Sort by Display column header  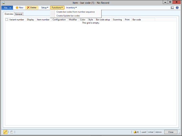click(x=31, y=20)
